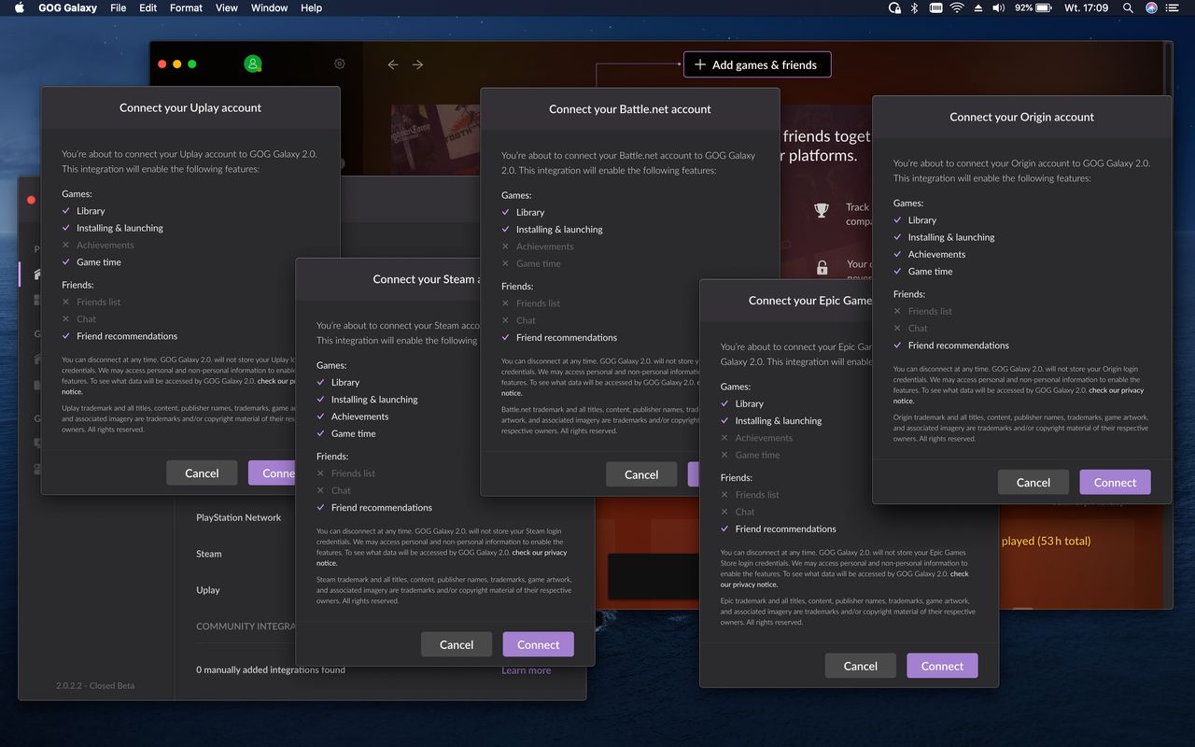Open the File menu
This screenshot has height=747, width=1195.
coord(118,7)
